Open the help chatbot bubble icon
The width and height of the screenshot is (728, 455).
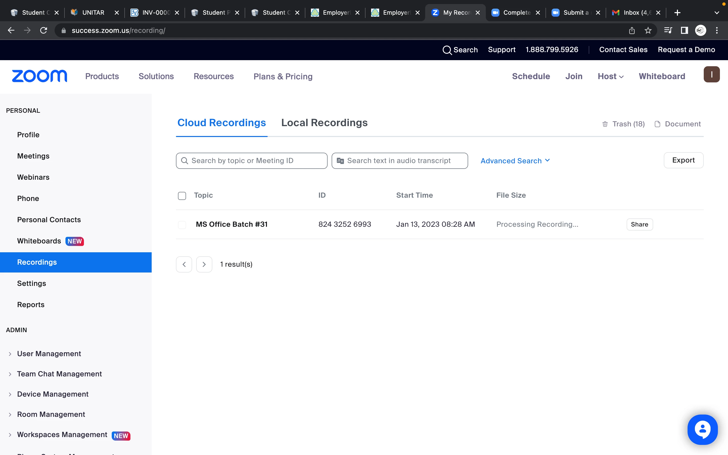[702, 429]
